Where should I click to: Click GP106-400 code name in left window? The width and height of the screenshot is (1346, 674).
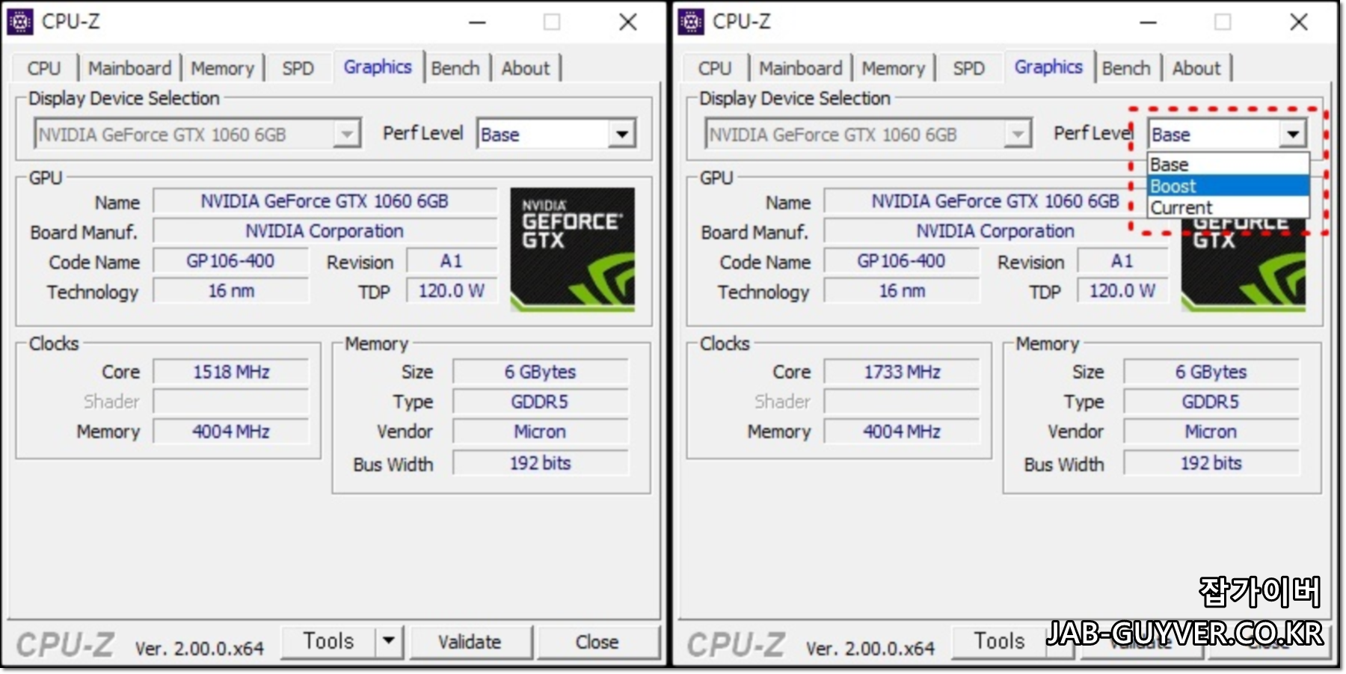pyautogui.click(x=230, y=261)
